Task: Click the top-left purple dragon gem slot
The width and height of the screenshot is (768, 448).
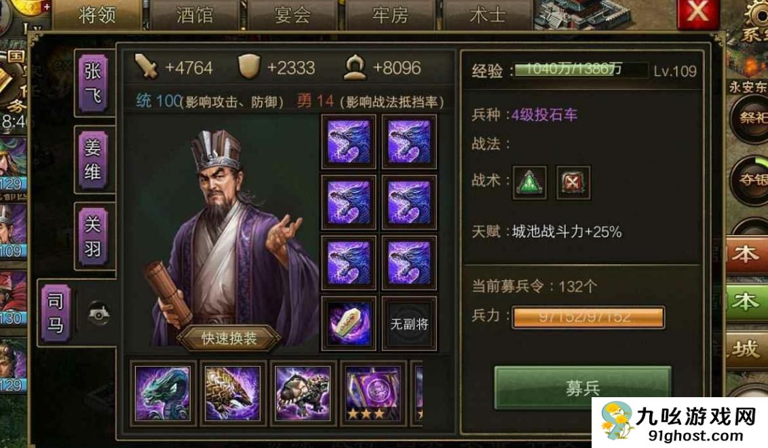Action: 348,142
